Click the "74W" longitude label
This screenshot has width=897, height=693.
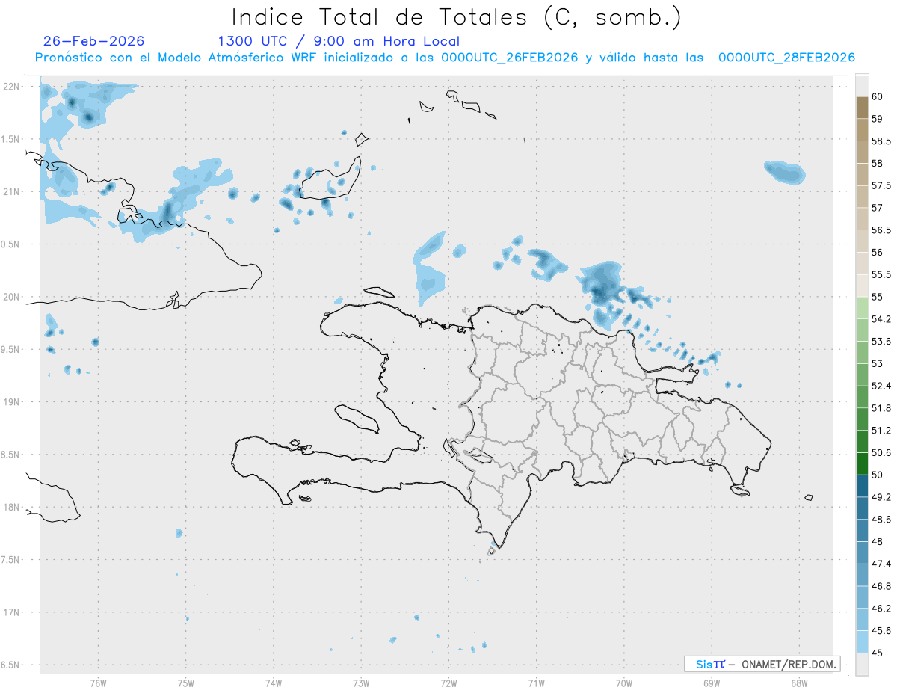coord(274,682)
